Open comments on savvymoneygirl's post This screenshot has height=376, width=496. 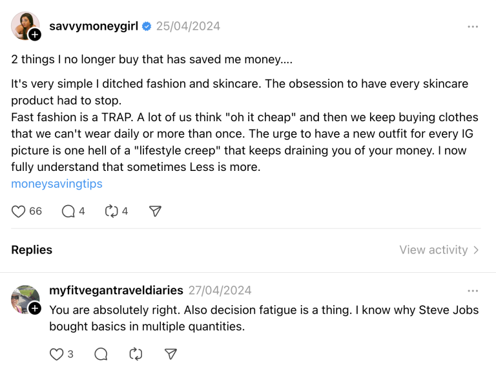click(68, 211)
